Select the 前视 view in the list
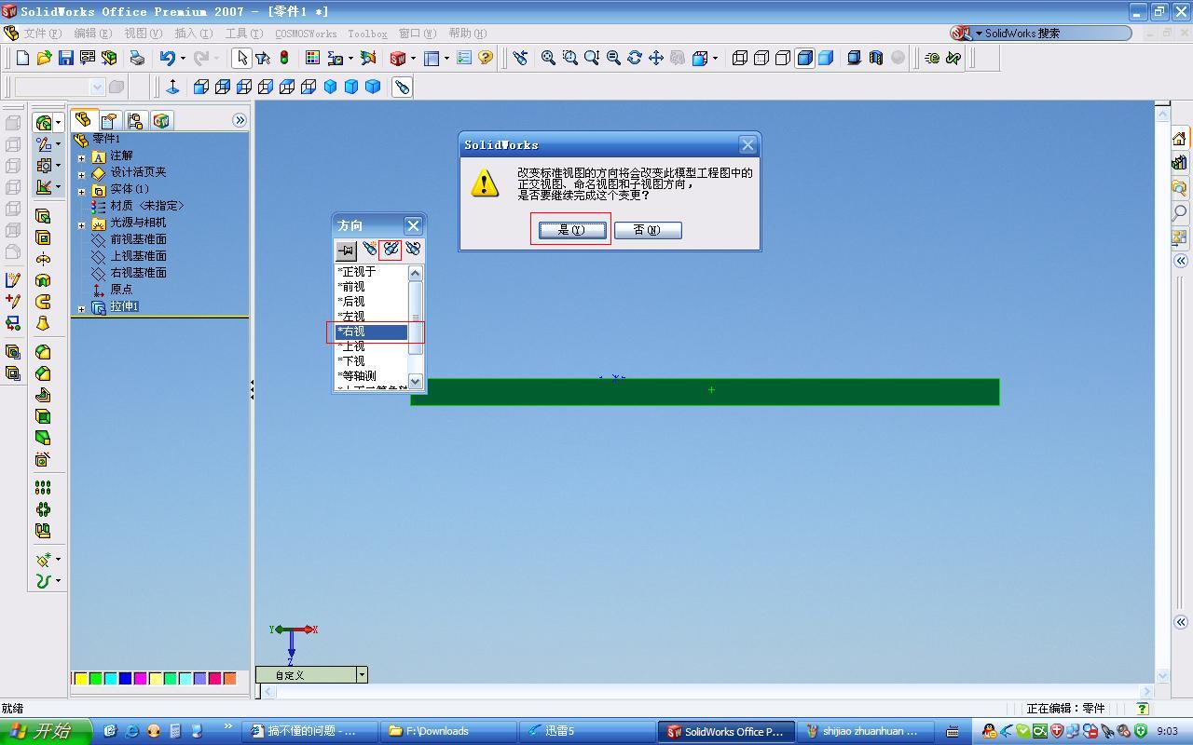1193x745 pixels. point(372,287)
